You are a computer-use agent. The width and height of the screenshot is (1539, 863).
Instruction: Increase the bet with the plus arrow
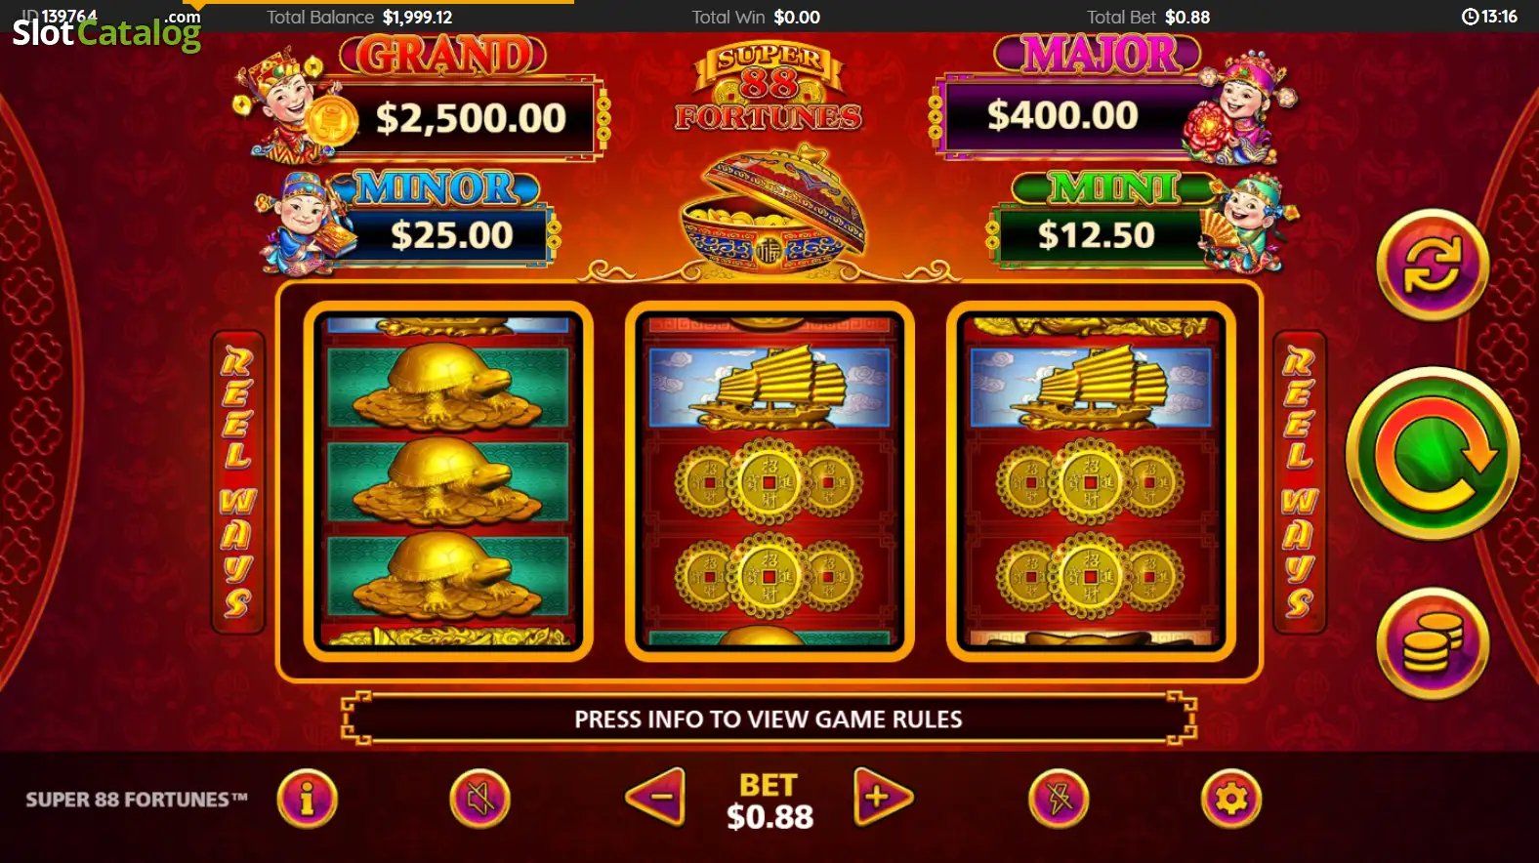coord(883,797)
